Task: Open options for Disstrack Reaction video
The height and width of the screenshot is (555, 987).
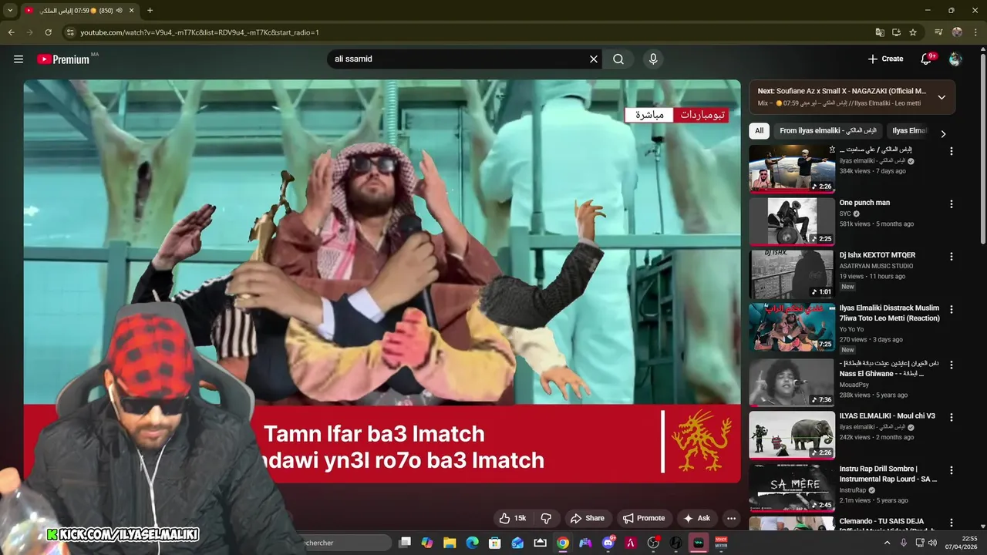Action: pos(952,309)
